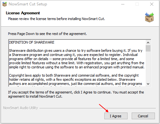Screen dimensions: 160x124
Task: Minimize the NowSmart Cut Setup window
Action: 123,4
